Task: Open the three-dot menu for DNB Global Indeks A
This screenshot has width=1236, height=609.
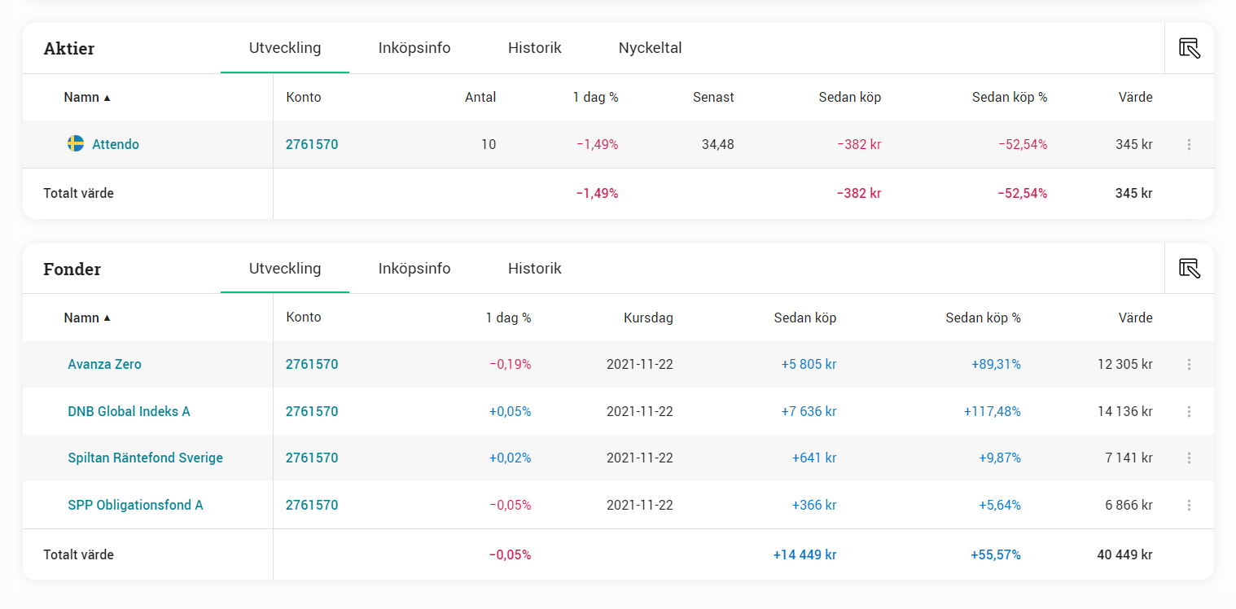Action: [x=1189, y=412]
